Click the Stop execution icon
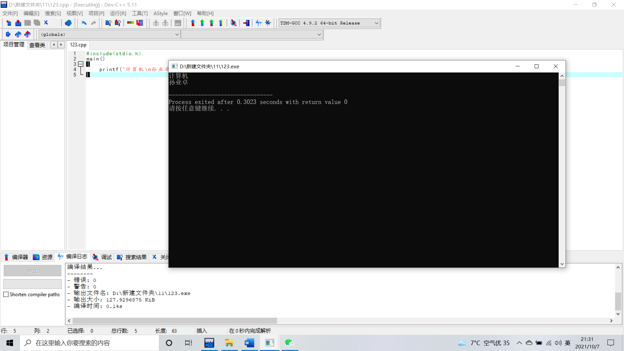 [246, 23]
